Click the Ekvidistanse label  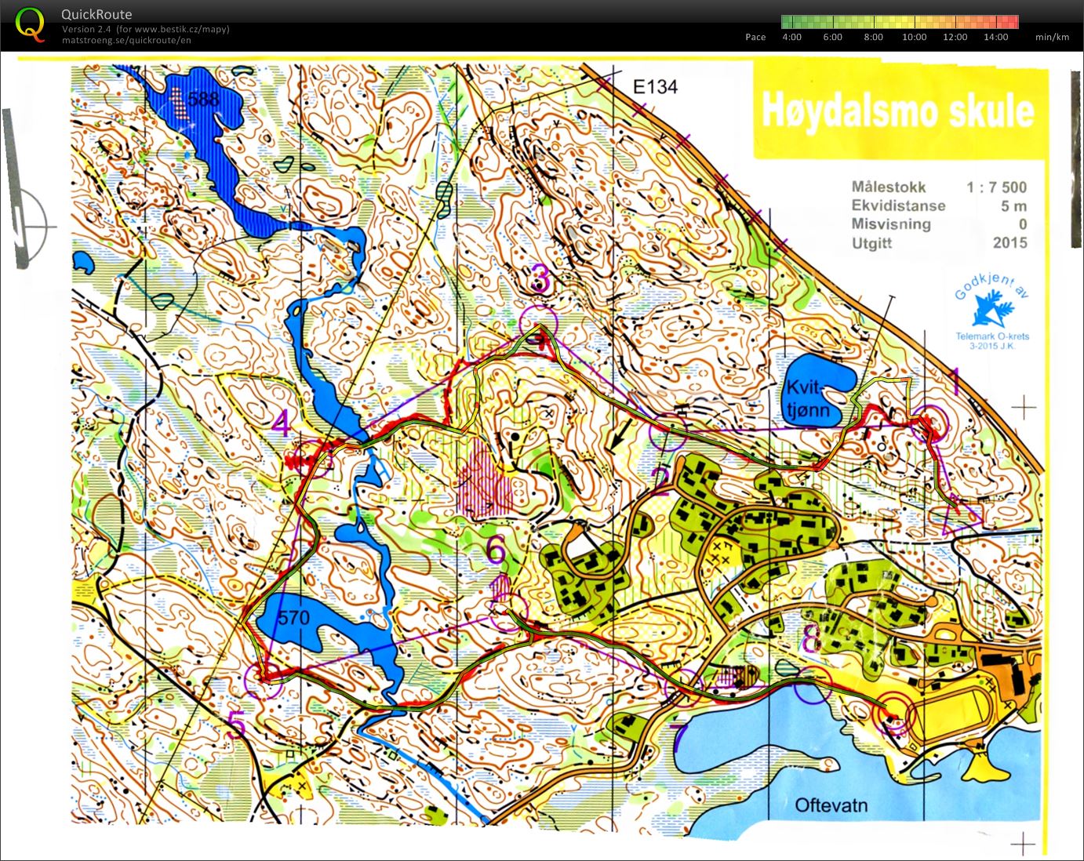pyautogui.click(x=899, y=205)
